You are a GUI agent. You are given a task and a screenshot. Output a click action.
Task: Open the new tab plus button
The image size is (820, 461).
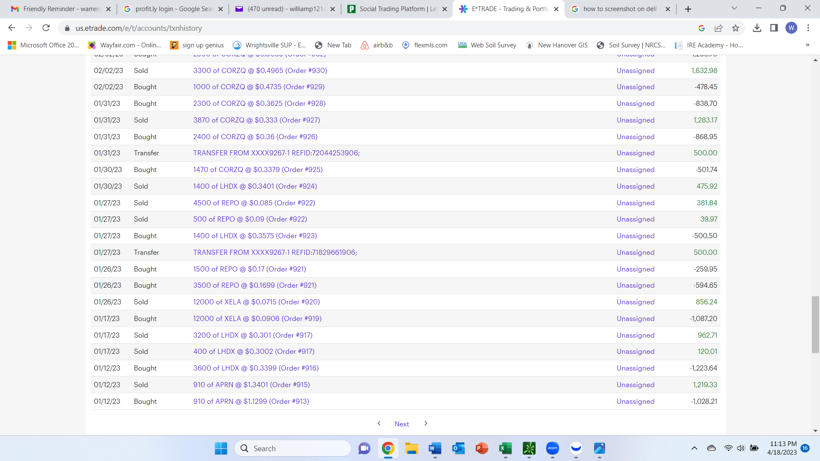pos(688,9)
